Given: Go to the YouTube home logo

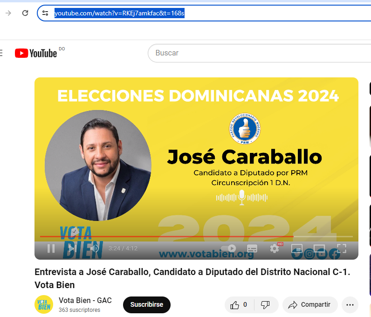Looking at the screenshot, I should click(x=36, y=53).
